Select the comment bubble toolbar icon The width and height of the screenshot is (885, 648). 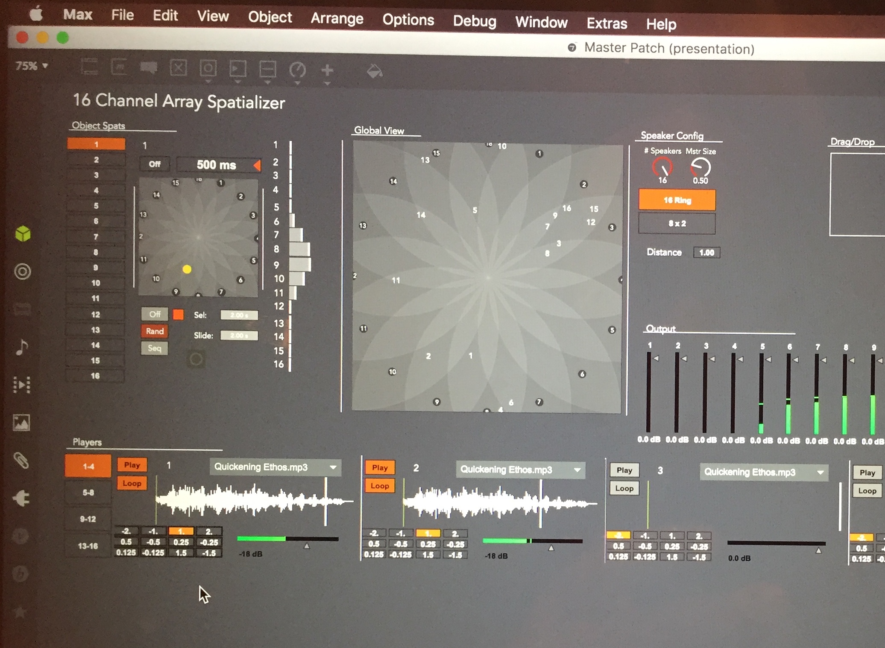149,67
